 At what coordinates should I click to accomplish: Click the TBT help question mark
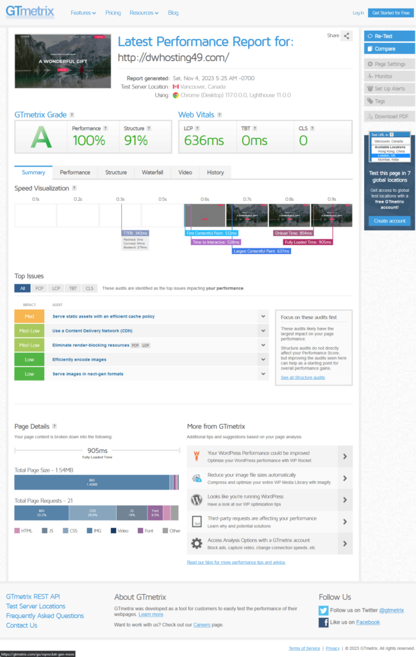tap(255, 128)
